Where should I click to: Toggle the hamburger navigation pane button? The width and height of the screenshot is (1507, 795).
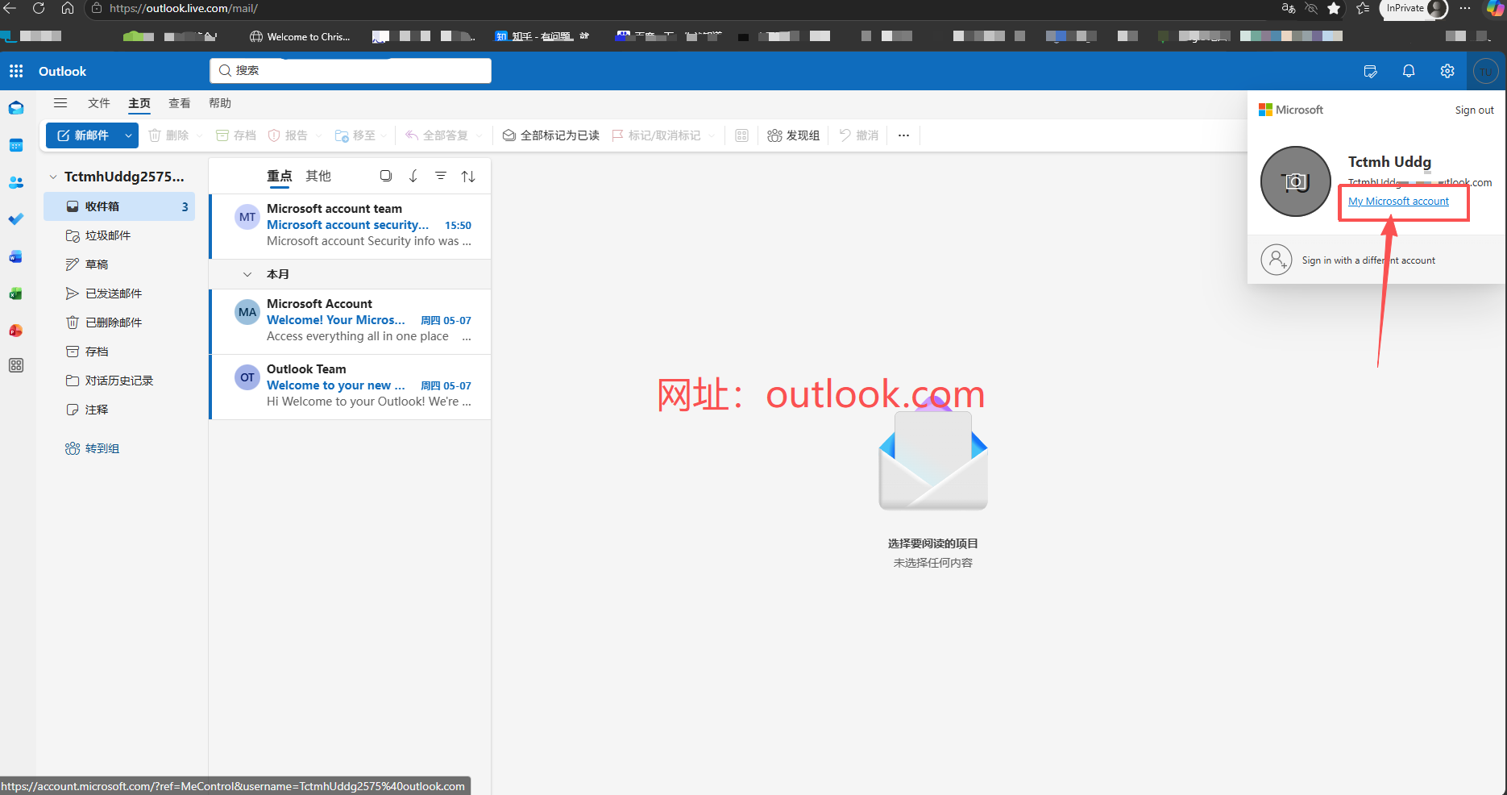(x=60, y=103)
